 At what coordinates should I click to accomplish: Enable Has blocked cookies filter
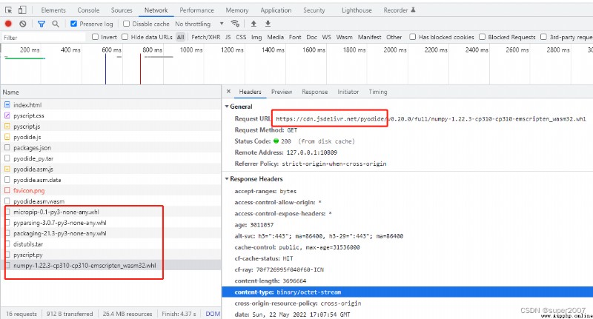point(413,36)
